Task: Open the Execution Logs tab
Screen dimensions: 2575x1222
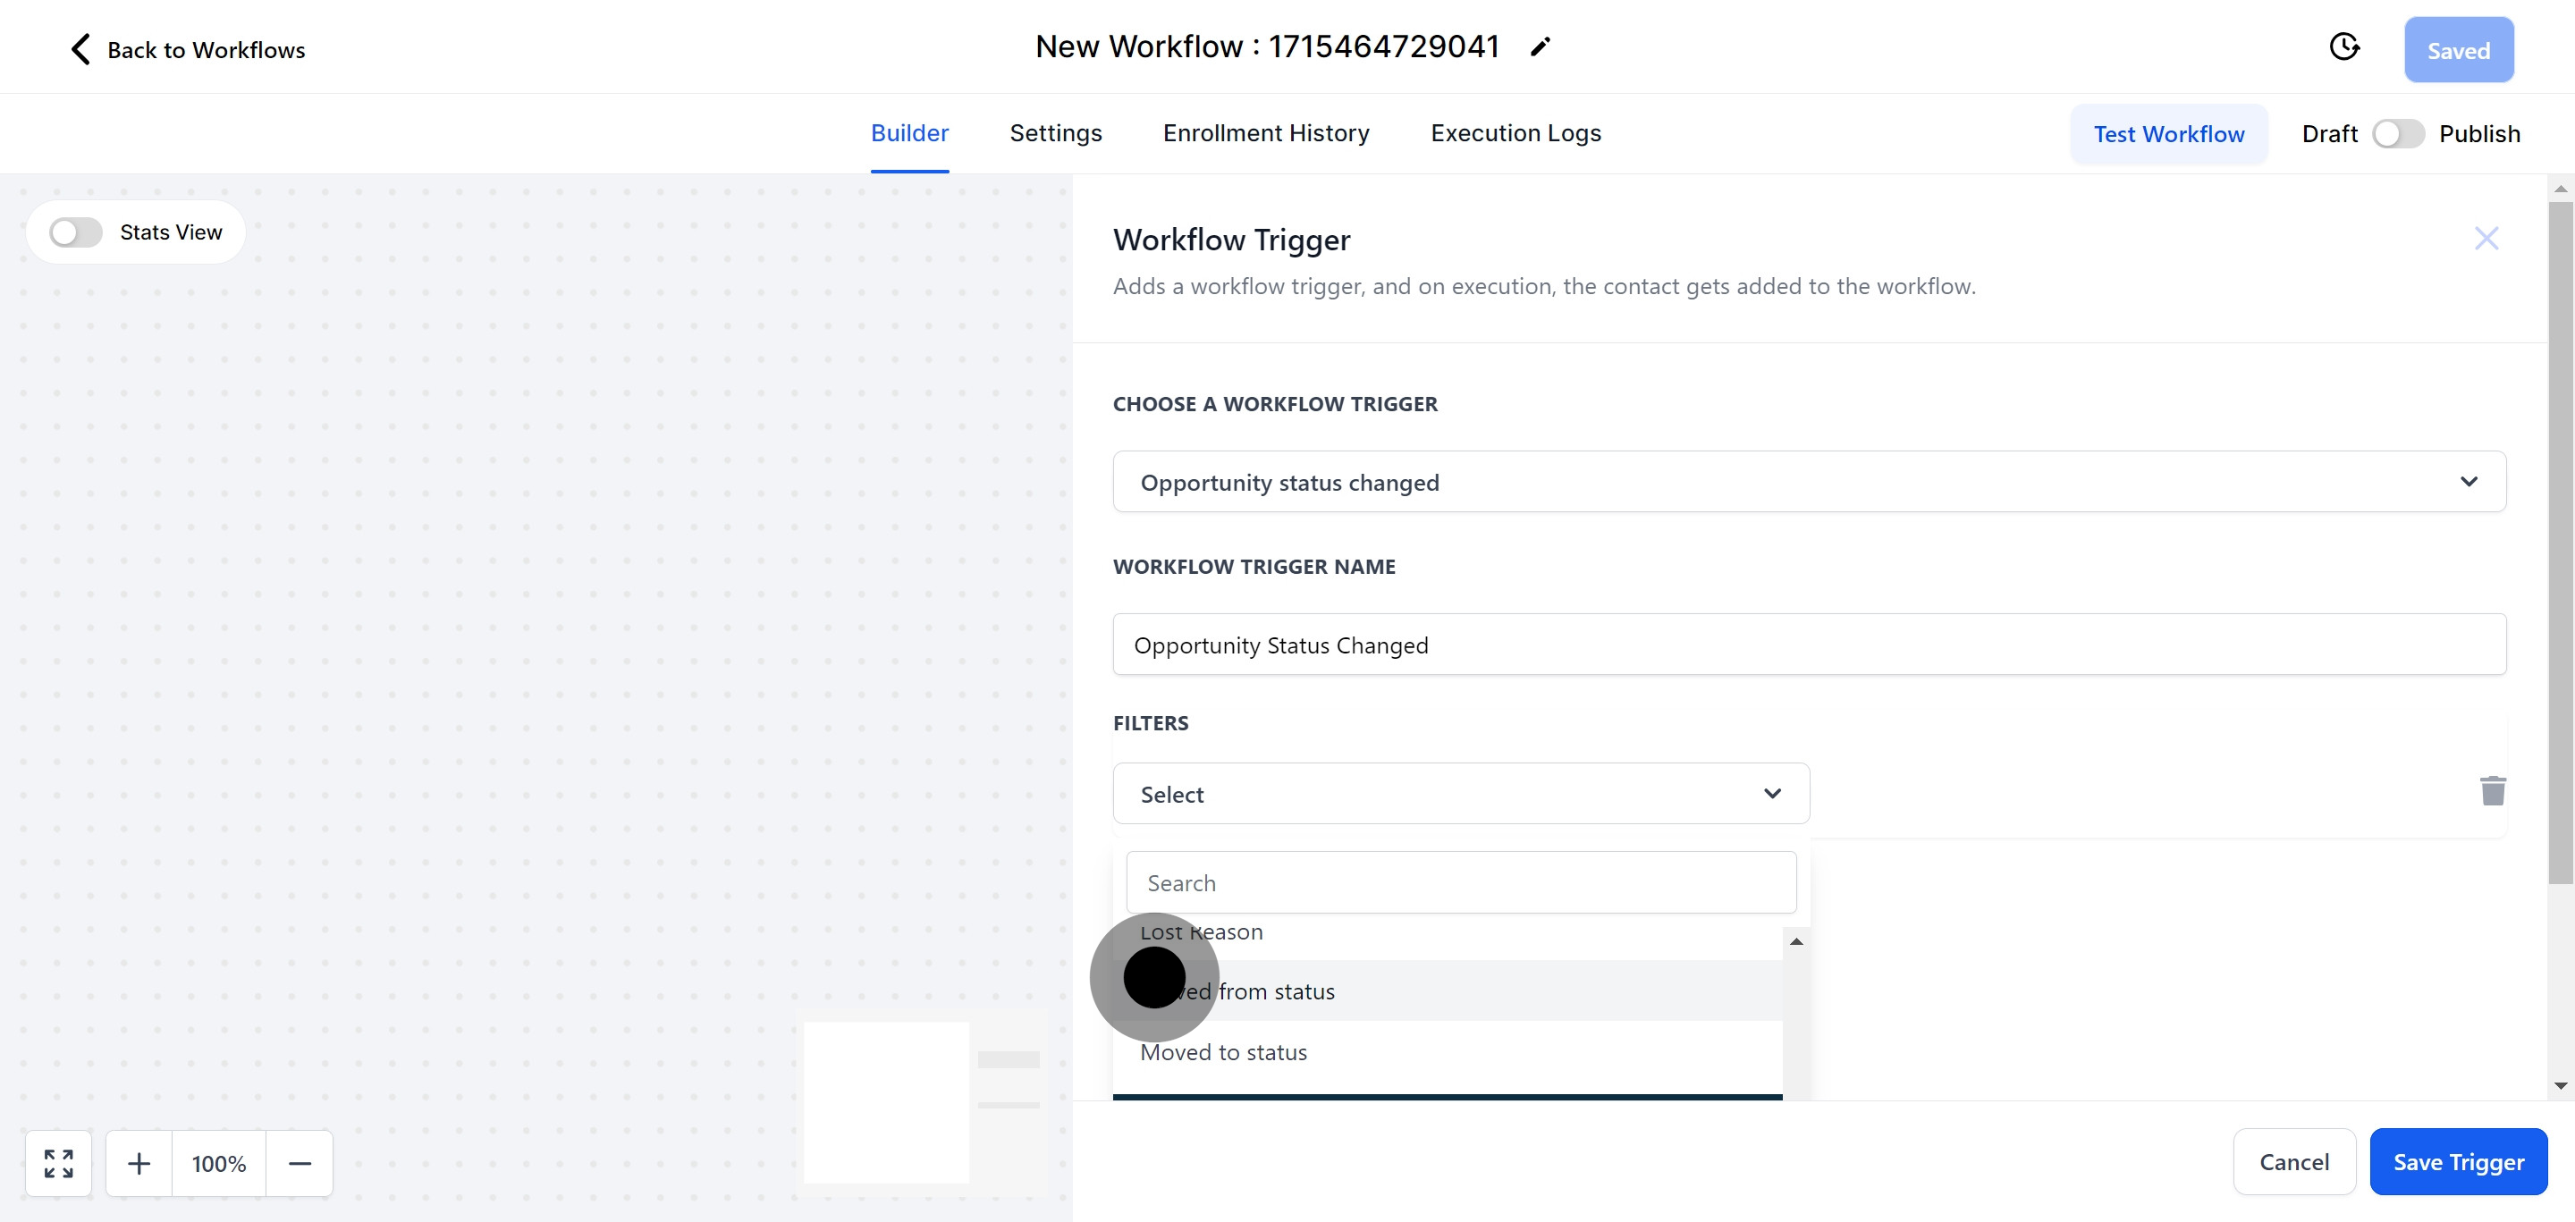Action: click(1515, 133)
